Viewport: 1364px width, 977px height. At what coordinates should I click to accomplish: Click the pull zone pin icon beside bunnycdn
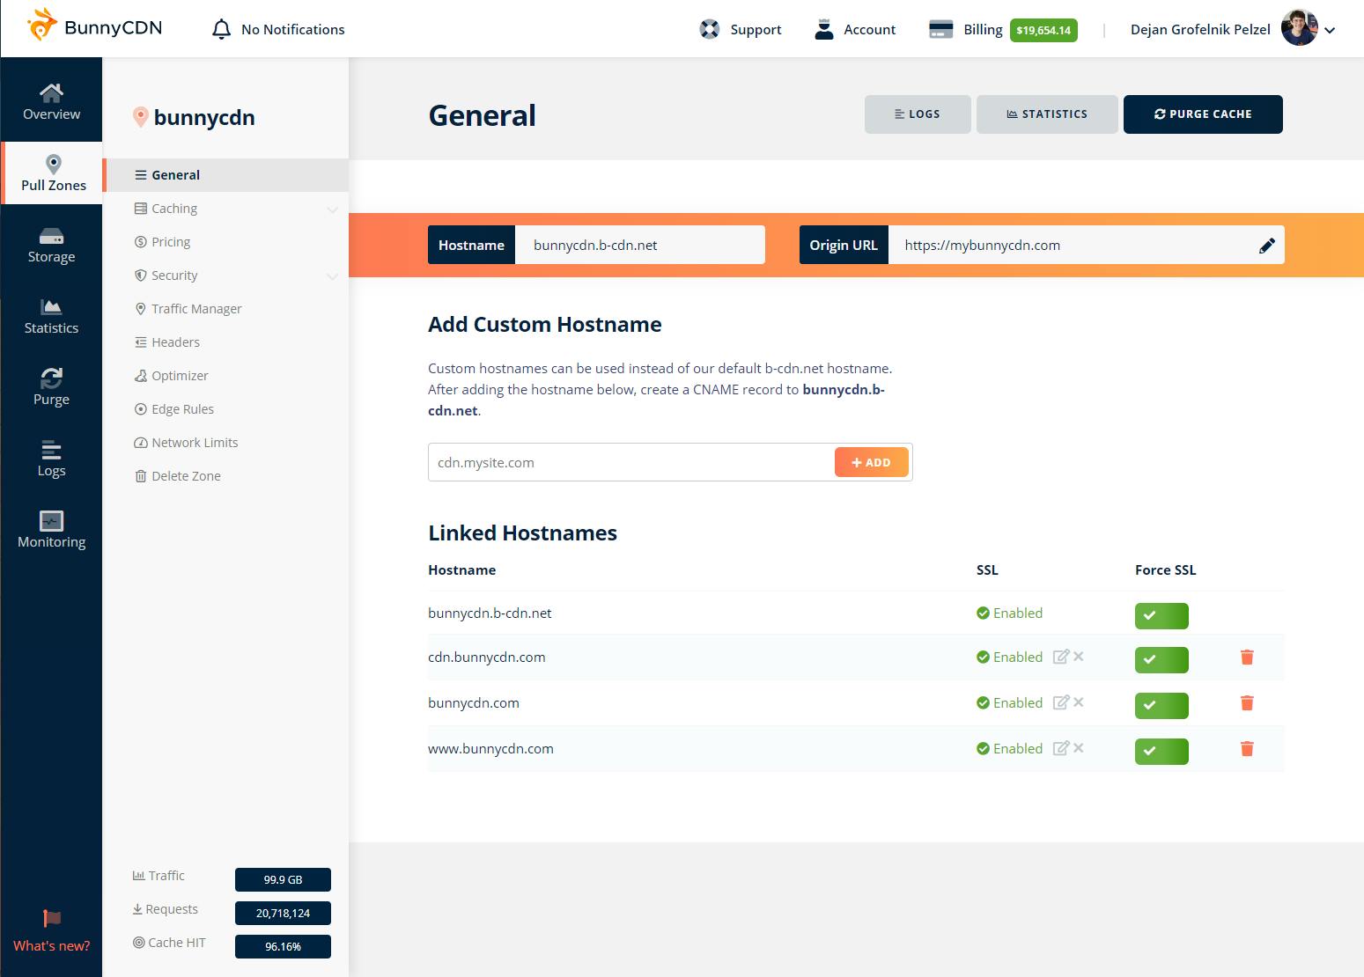point(140,117)
